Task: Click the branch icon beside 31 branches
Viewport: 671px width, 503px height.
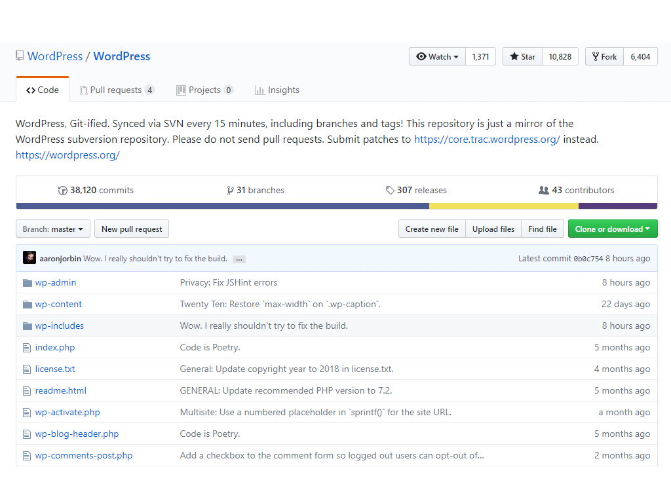Action: pos(230,191)
